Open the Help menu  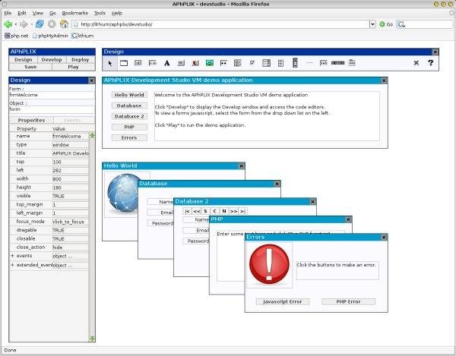(117, 13)
